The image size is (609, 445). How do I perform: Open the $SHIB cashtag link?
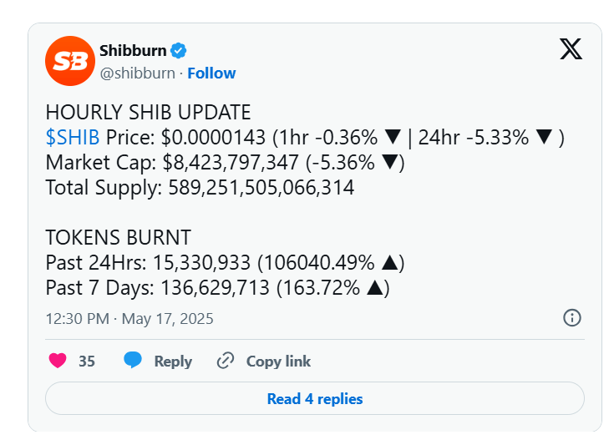(x=73, y=138)
